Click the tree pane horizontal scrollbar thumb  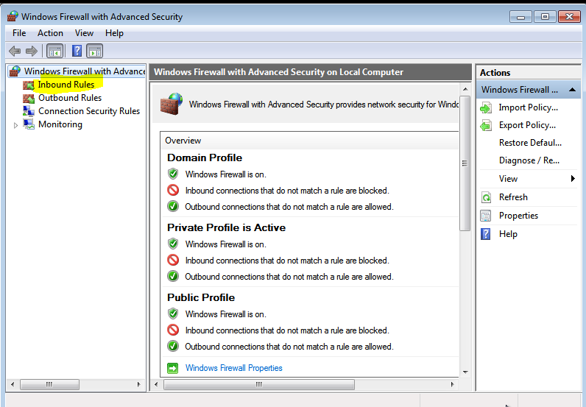point(49,384)
